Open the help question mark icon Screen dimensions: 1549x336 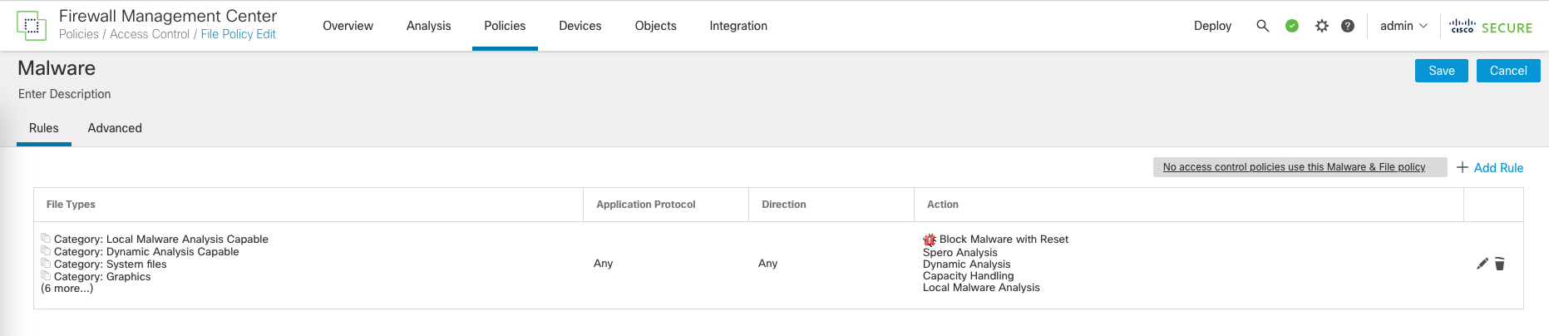coord(1348,26)
